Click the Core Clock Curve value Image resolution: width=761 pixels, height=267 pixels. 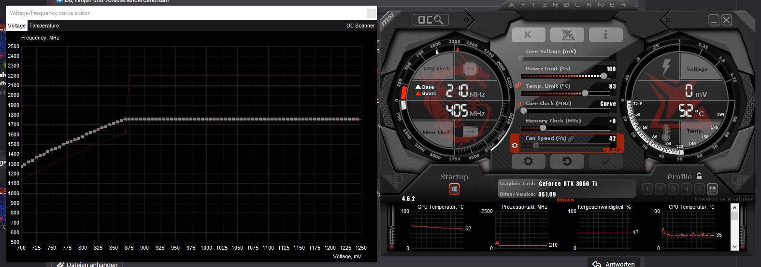click(608, 104)
